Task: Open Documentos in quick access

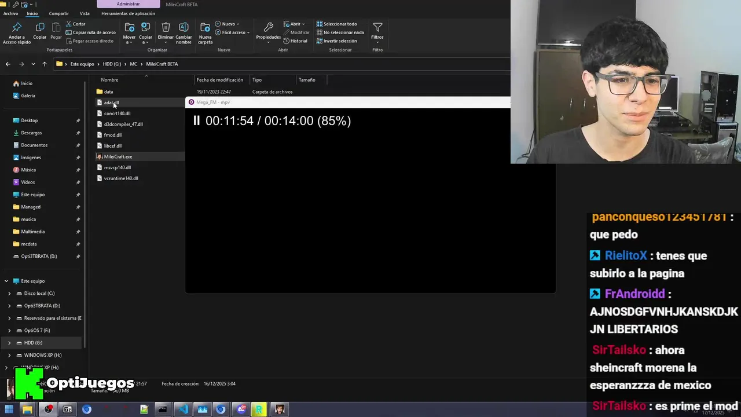Action: click(x=34, y=145)
